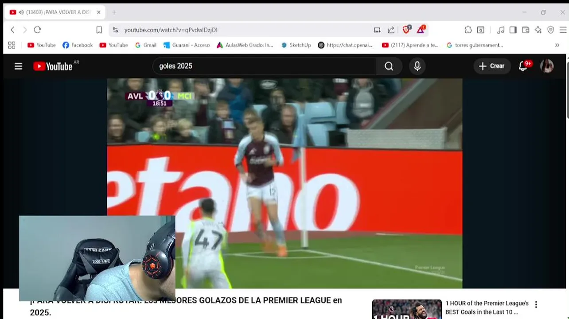The image size is (569, 319).
Task: Open YouTube notifications bell
Action: point(523,66)
